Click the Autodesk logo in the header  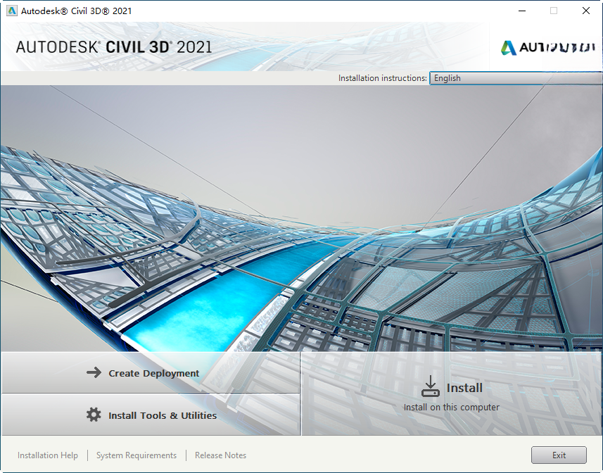coord(547,47)
